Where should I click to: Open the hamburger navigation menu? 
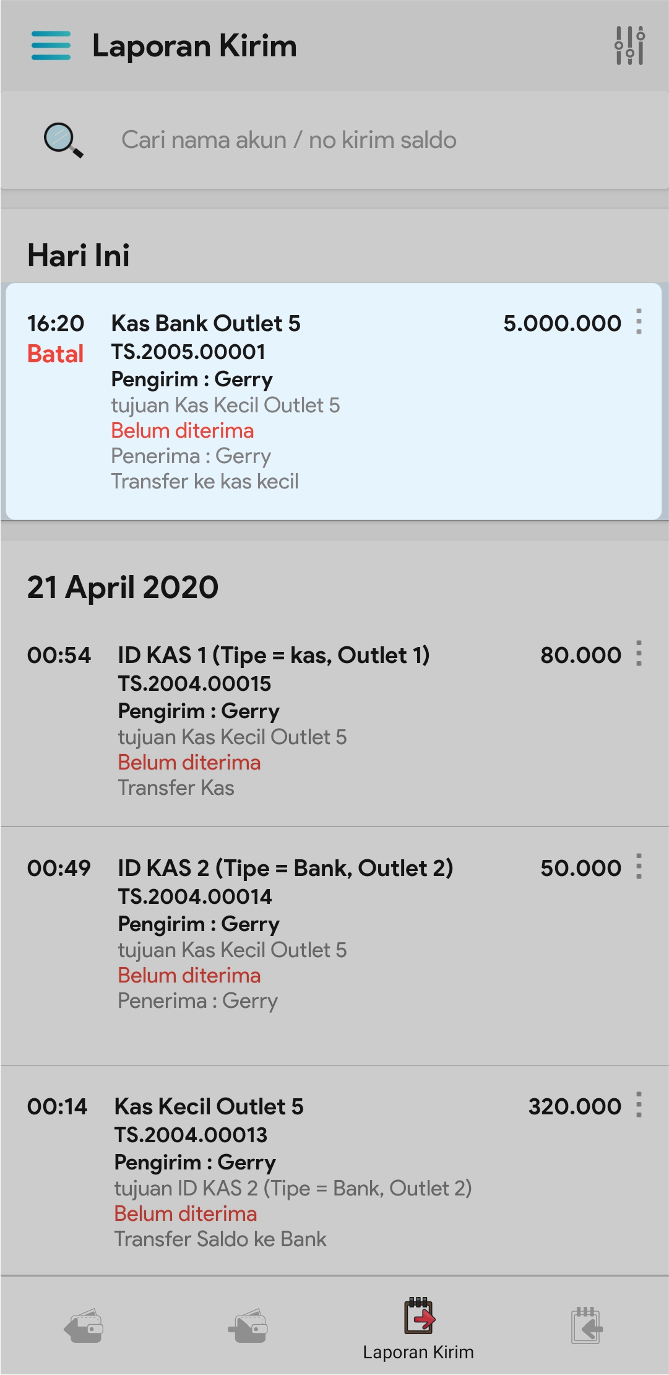pos(51,46)
